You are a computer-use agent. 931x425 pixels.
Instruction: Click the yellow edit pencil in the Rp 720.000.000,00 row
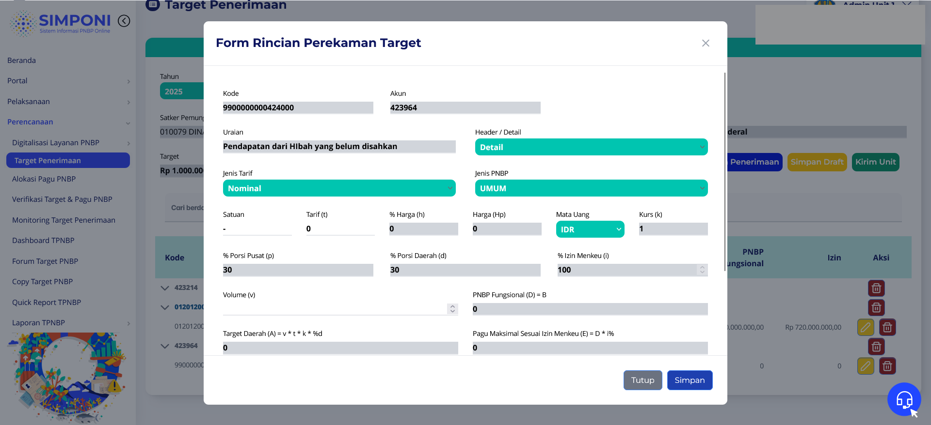866,327
